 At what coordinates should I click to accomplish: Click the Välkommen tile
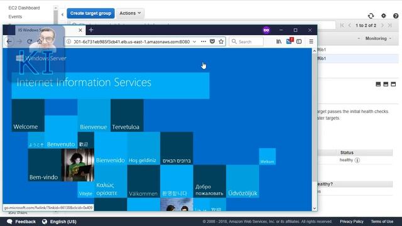point(144,181)
